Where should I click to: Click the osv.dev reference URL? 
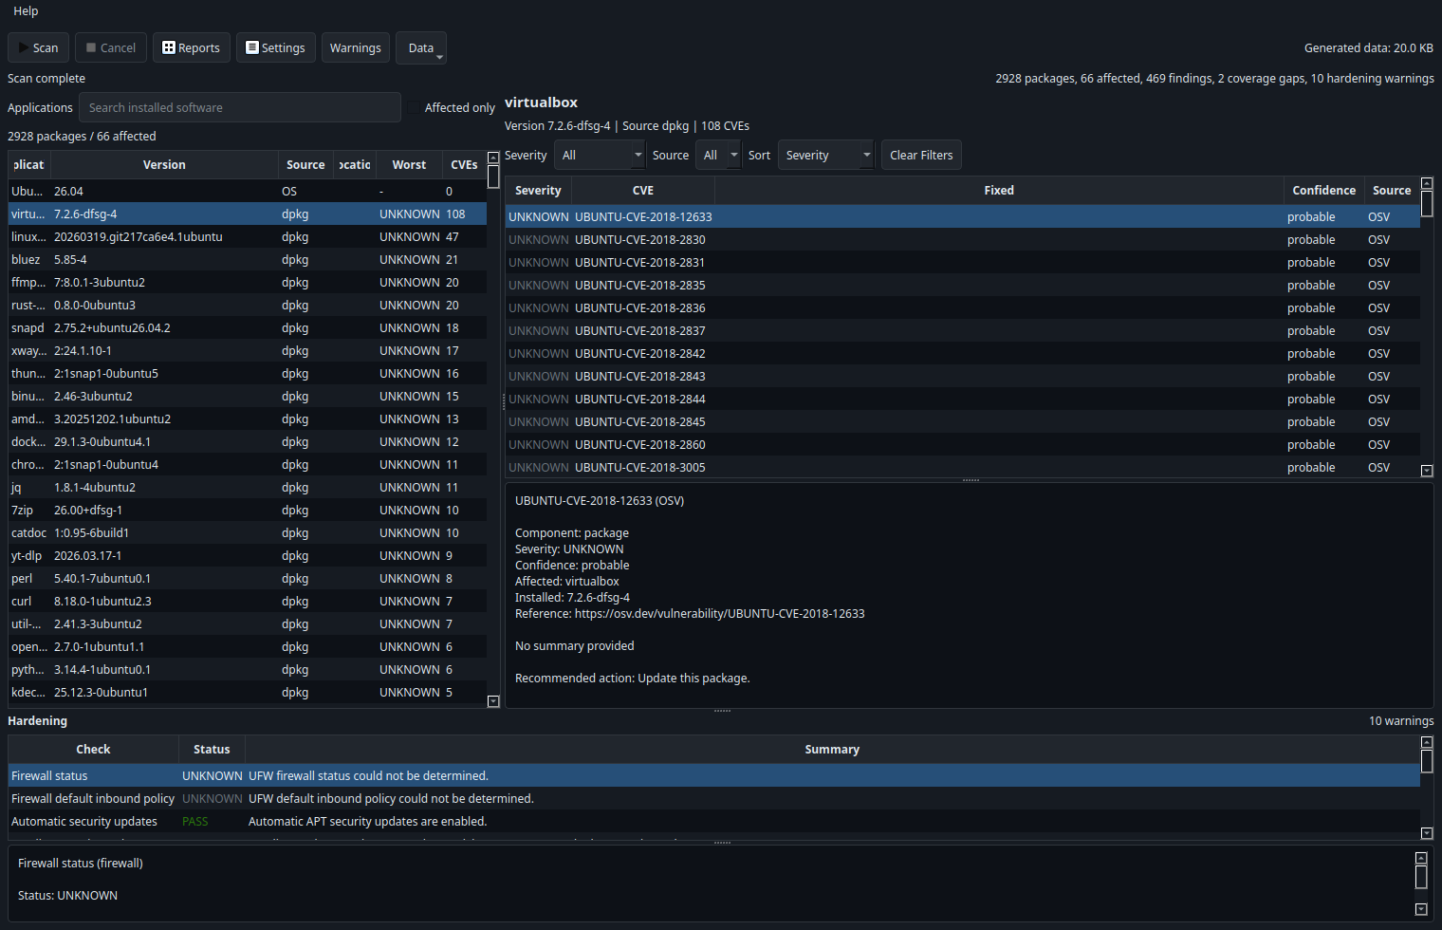(719, 613)
